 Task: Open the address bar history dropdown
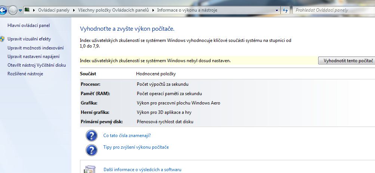tap(277, 10)
